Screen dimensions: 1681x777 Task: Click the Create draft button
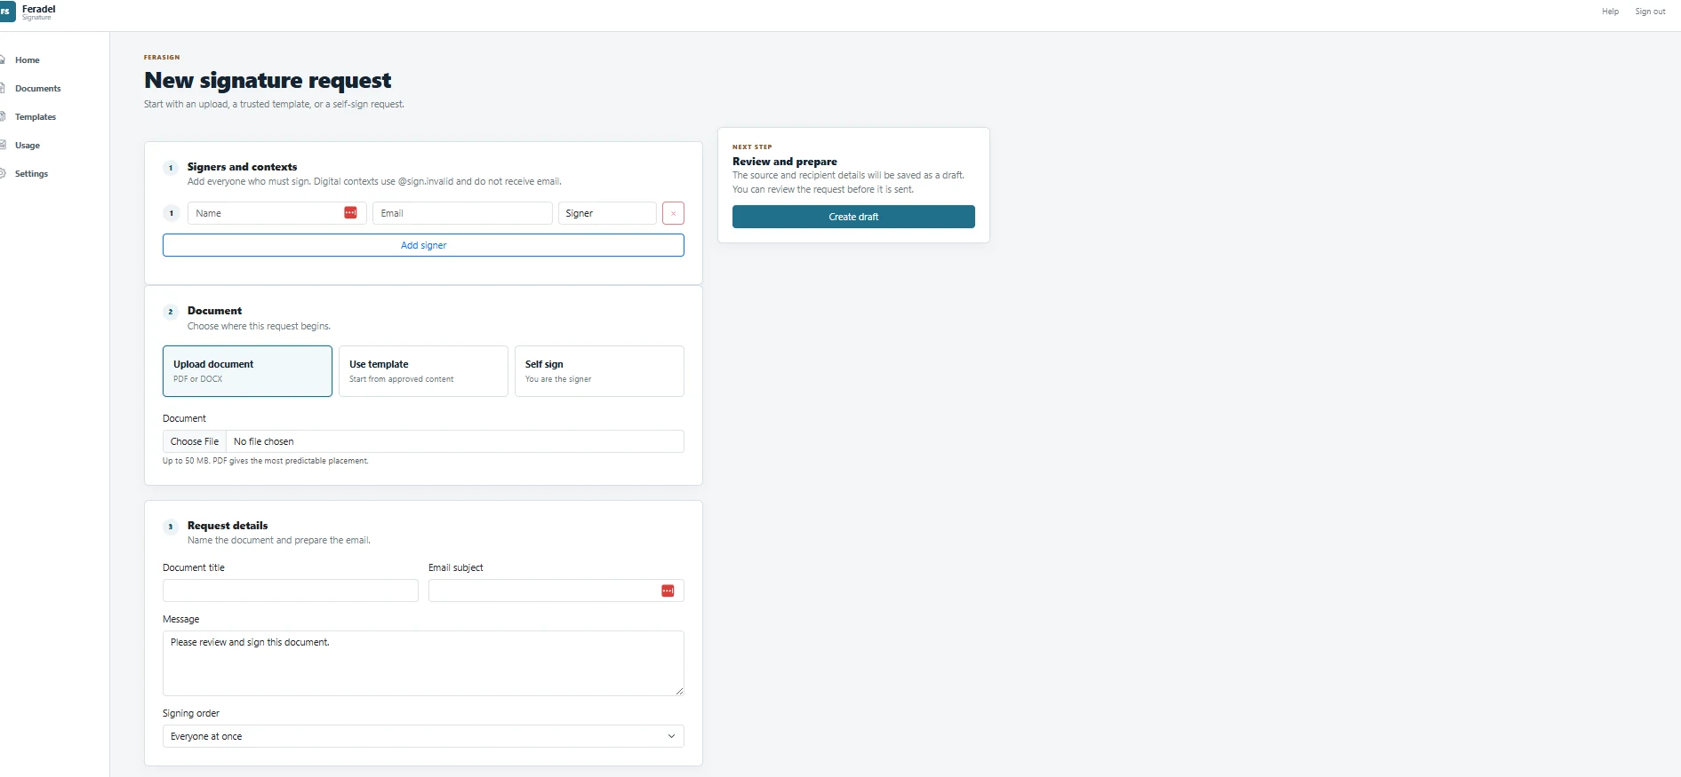click(x=853, y=217)
